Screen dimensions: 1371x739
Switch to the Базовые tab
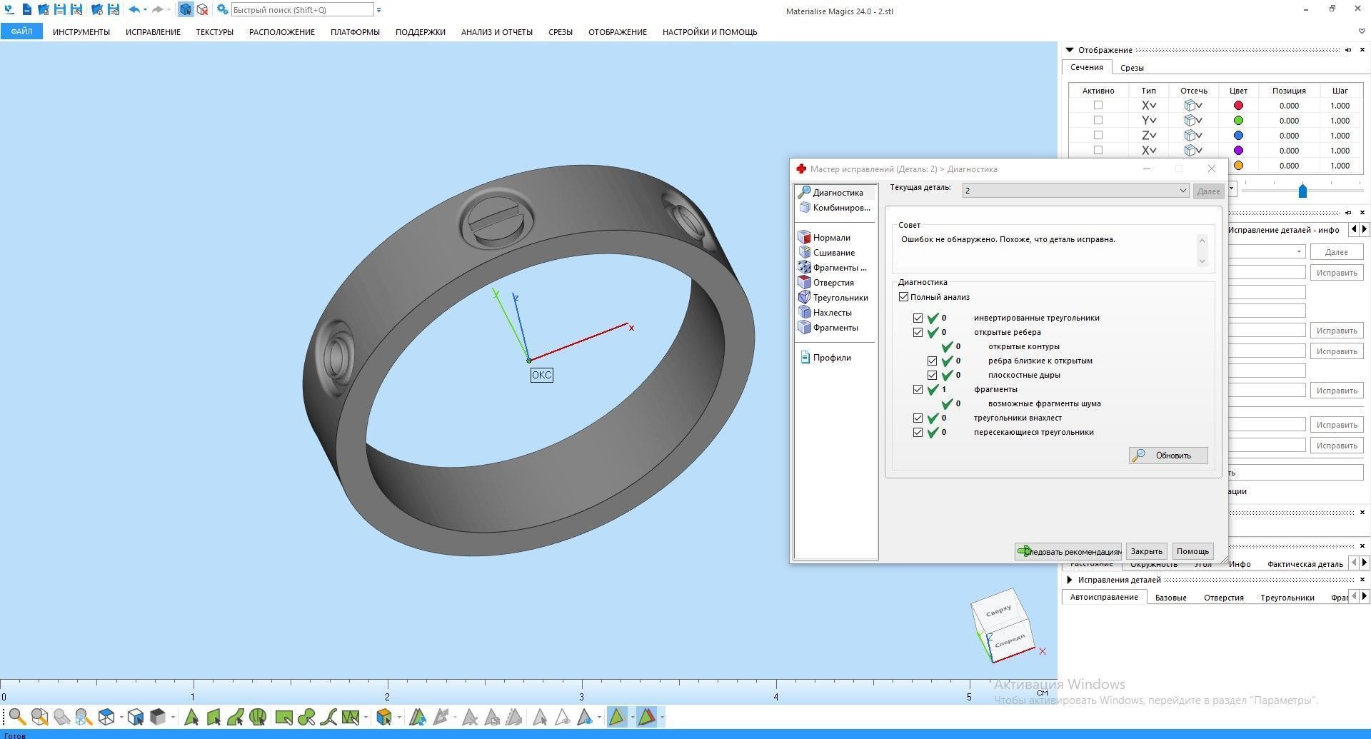point(1170,598)
